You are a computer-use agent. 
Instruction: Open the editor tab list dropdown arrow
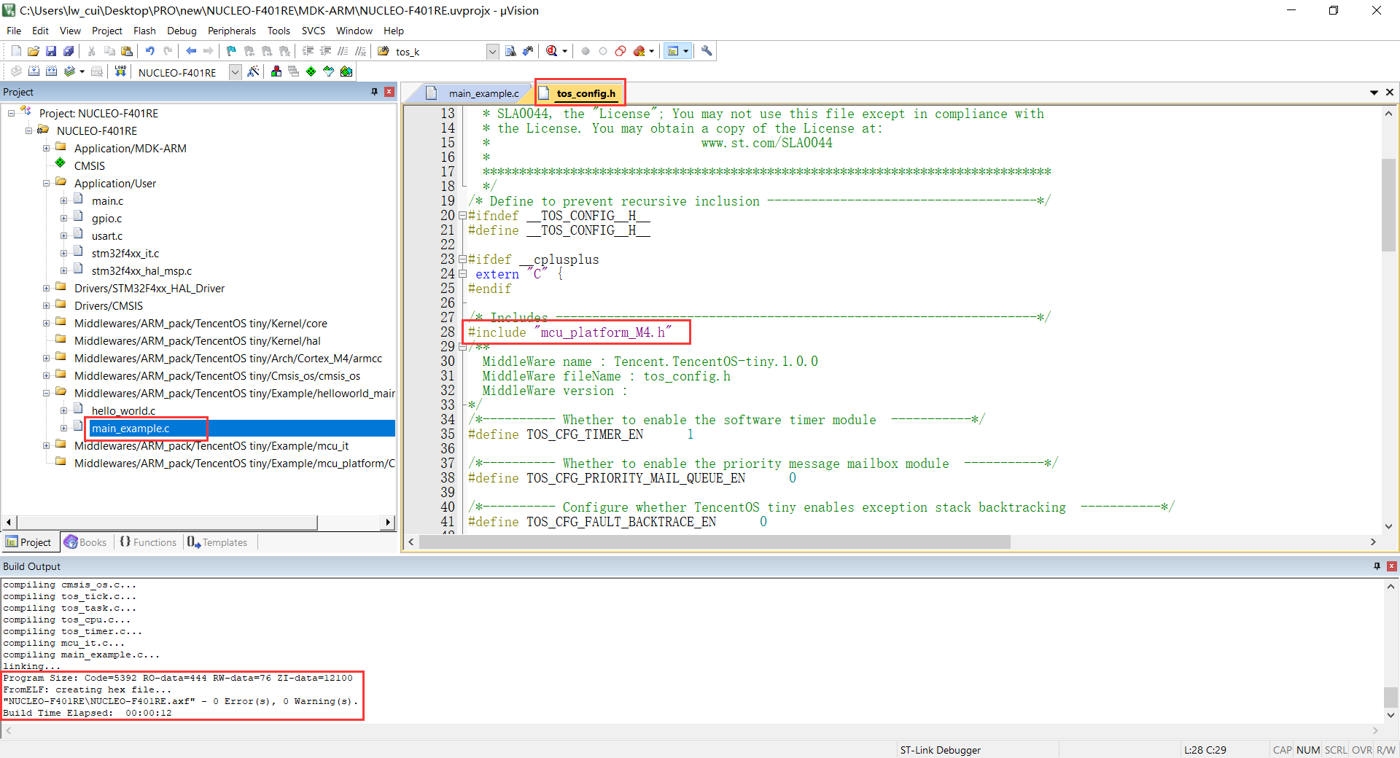click(x=1374, y=93)
